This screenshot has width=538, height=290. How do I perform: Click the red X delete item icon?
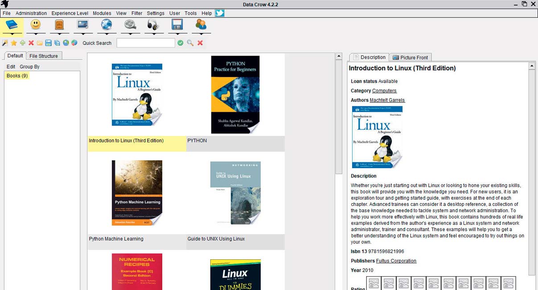31,43
